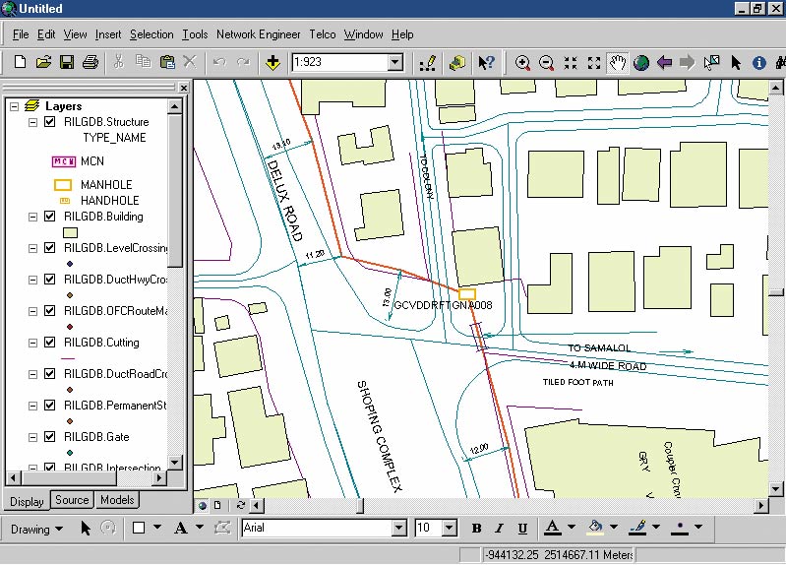Click the Save floppy disk icon
Viewport: 786px width, 565px height.
pos(67,63)
